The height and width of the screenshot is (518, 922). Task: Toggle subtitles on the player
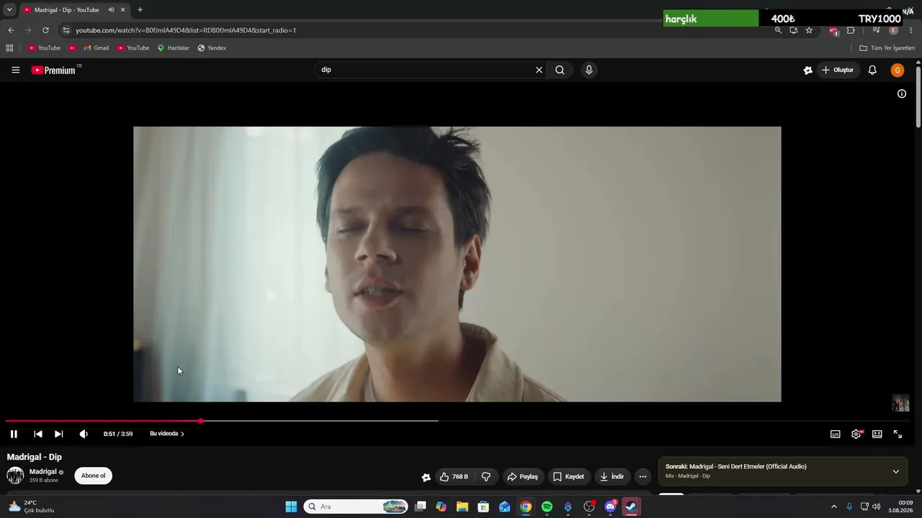[x=836, y=434]
